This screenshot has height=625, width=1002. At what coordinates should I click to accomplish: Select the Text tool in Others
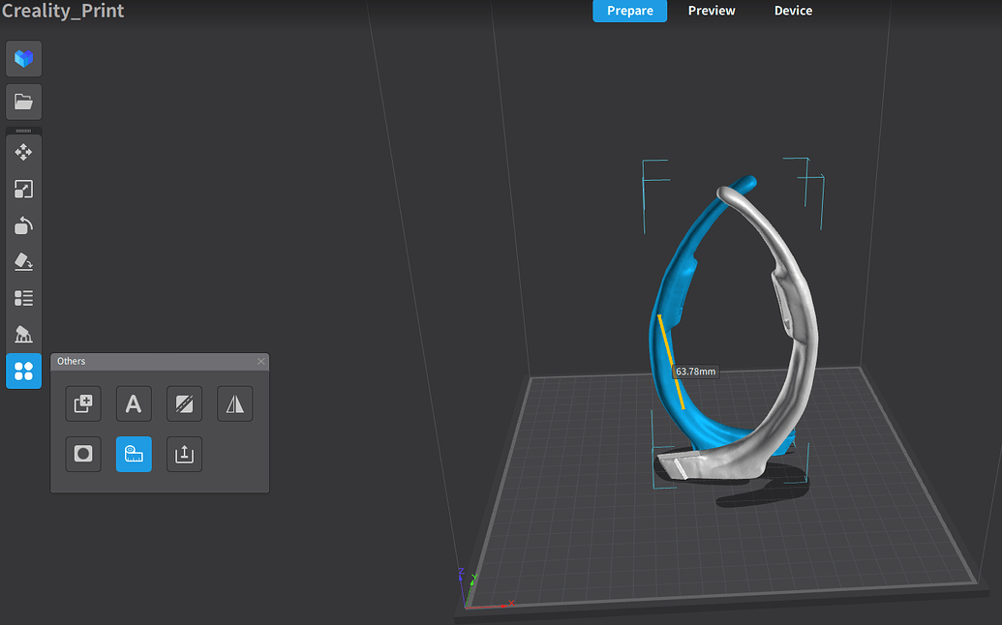[134, 403]
